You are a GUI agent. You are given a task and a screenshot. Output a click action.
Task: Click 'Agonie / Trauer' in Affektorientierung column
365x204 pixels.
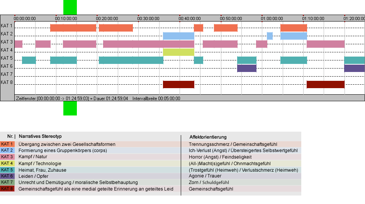coord(205,176)
